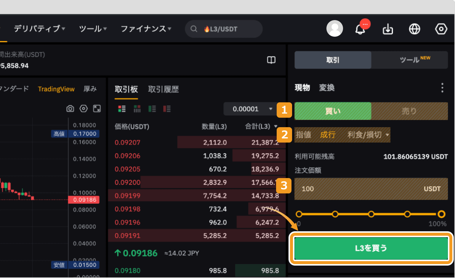Image resolution: width=455 pixels, height=278 pixels.
Task: Show only sell orders in order book
Action: [167, 109]
